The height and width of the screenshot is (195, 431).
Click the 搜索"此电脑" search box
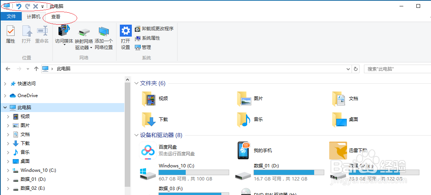click(397, 69)
